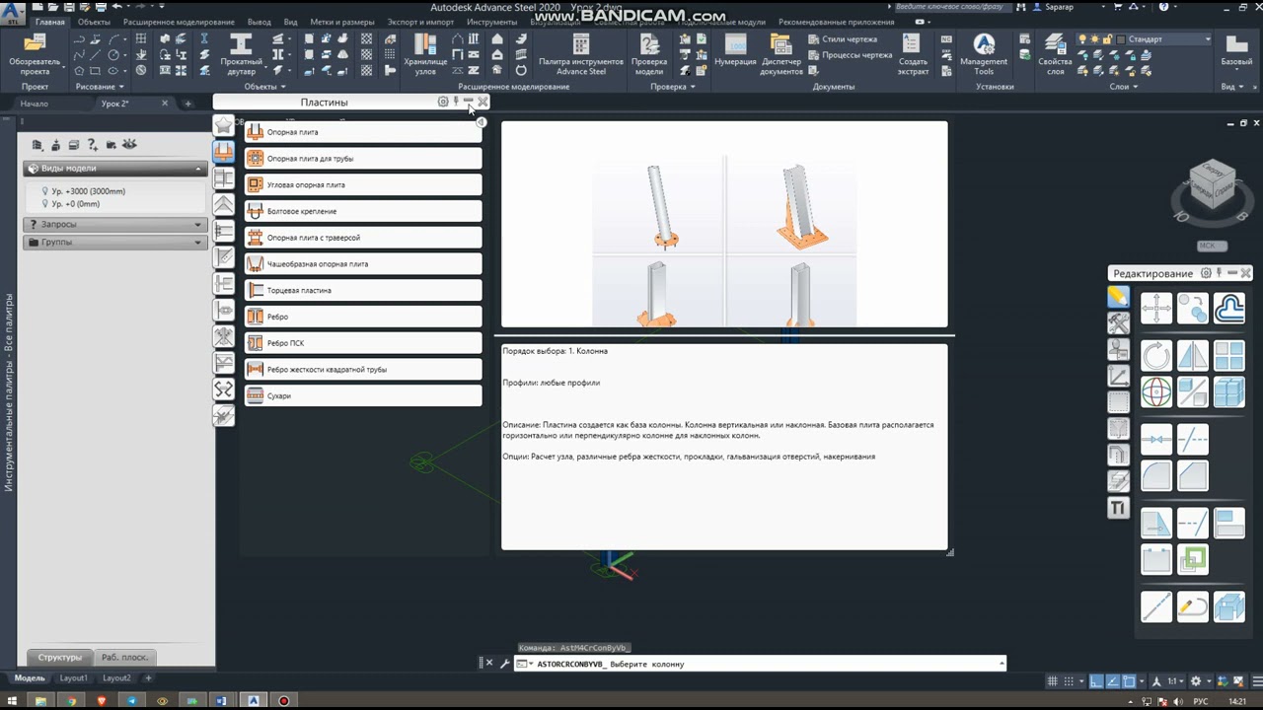
Task: Click the Прокатный двутавр beam tool
Action: click(x=241, y=55)
